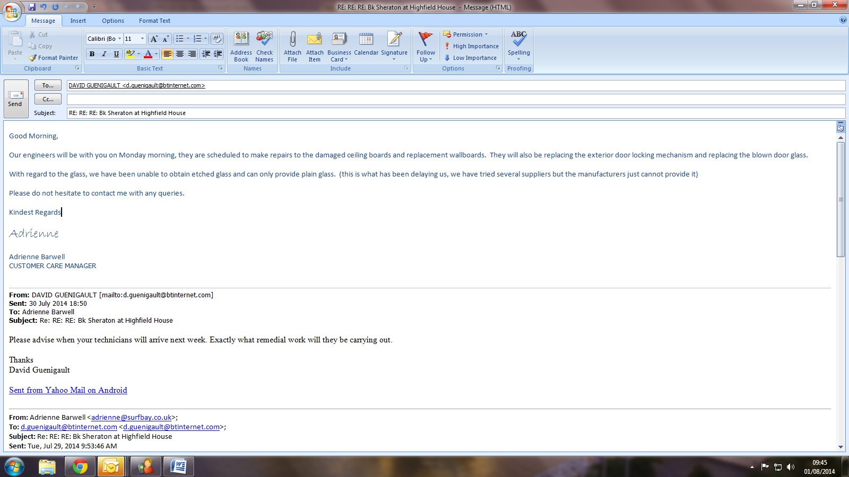Mark the message as Low Importance
Image resolution: width=849 pixels, height=477 pixels.
tap(471, 58)
